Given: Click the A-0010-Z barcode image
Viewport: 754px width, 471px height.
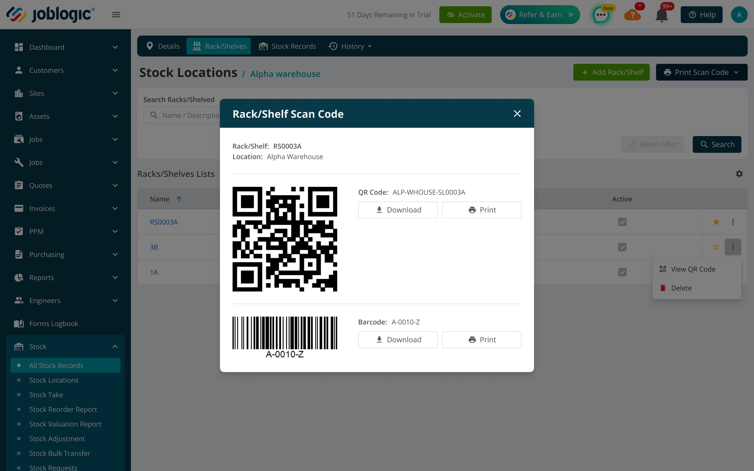Looking at the screenshot, I should [x=285, y=337].
